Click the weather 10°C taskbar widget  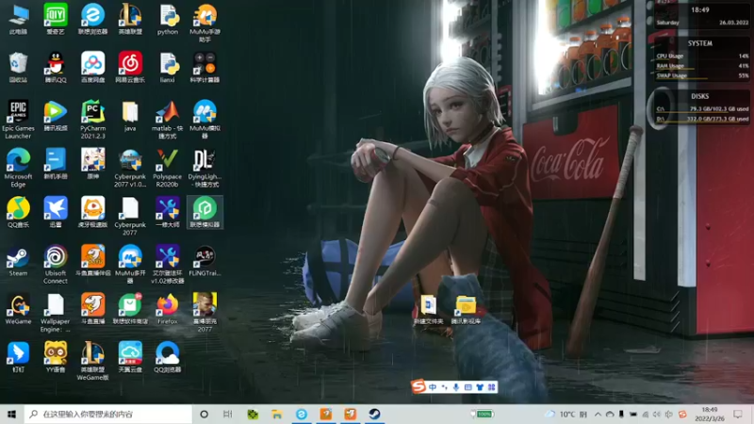point(566,414)
